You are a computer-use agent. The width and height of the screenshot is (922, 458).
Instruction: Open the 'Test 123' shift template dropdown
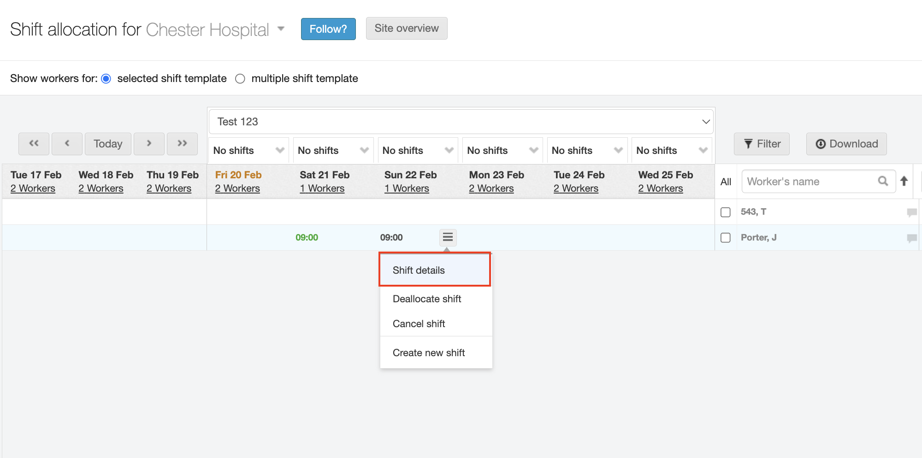461,122
